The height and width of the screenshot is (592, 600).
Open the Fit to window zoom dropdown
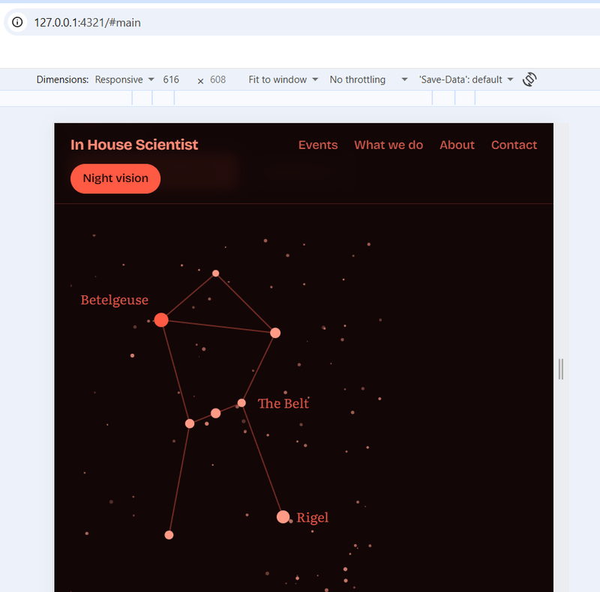pyautogui.click(x=283, y=79)
